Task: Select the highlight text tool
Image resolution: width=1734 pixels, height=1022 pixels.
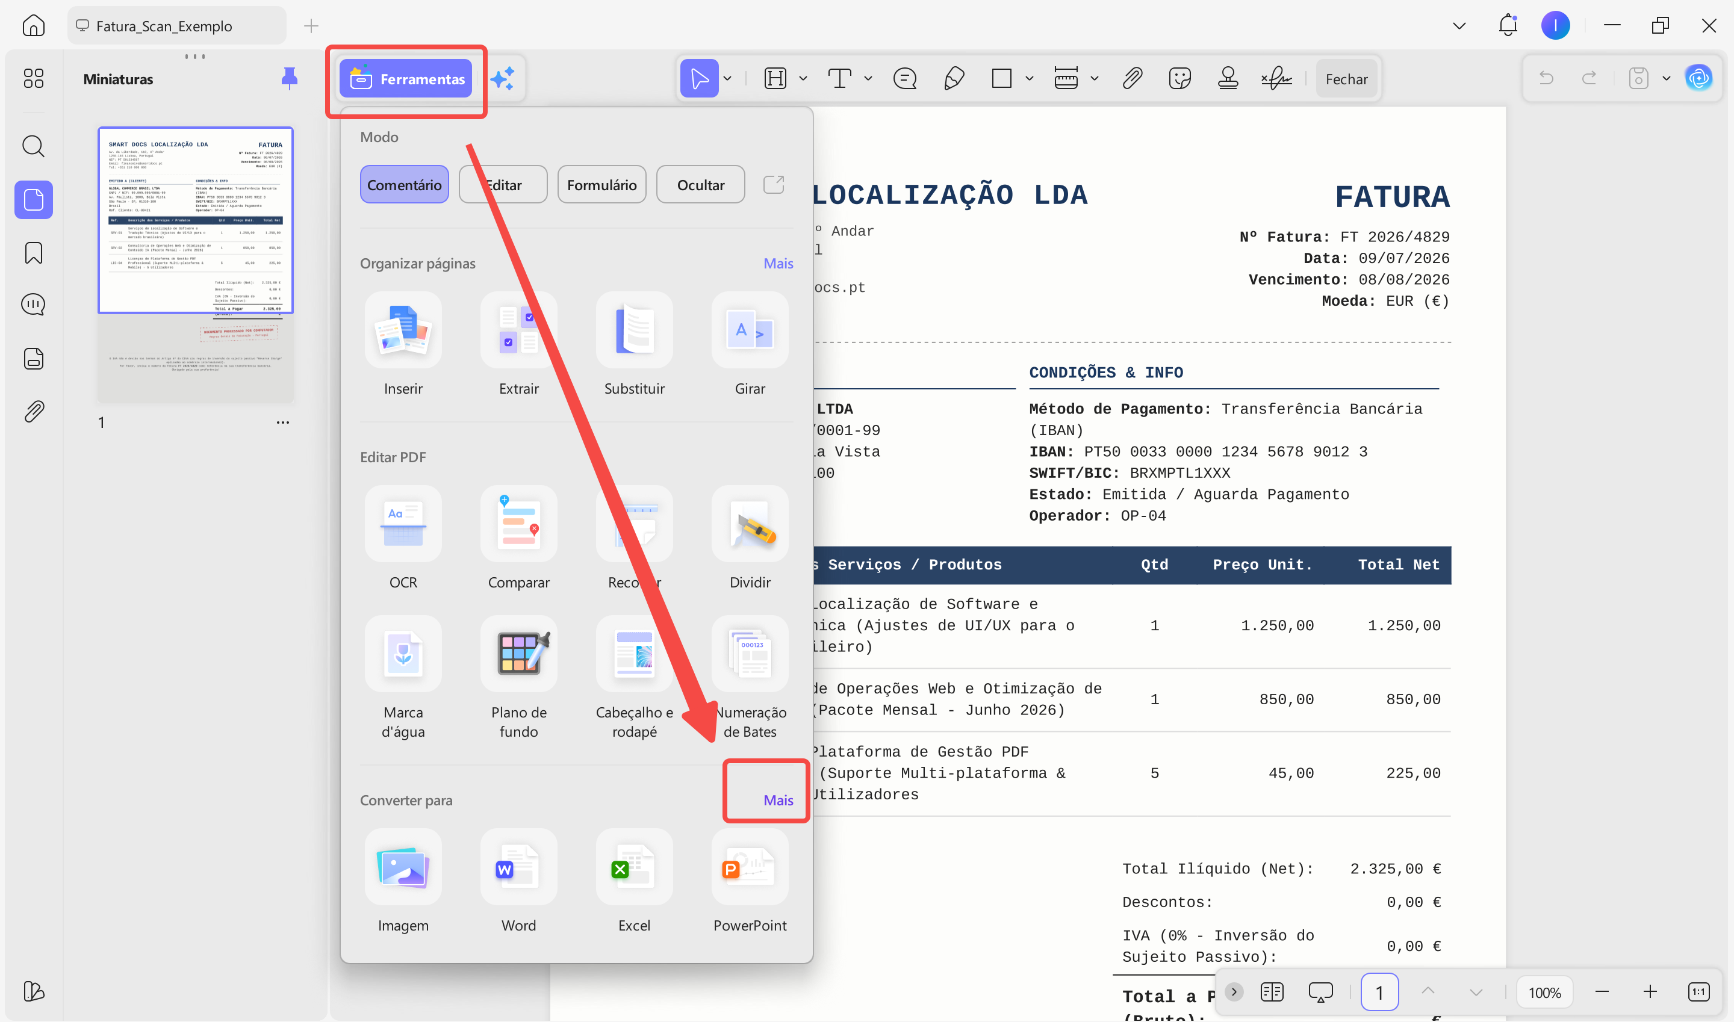Action: click(775, 78)
